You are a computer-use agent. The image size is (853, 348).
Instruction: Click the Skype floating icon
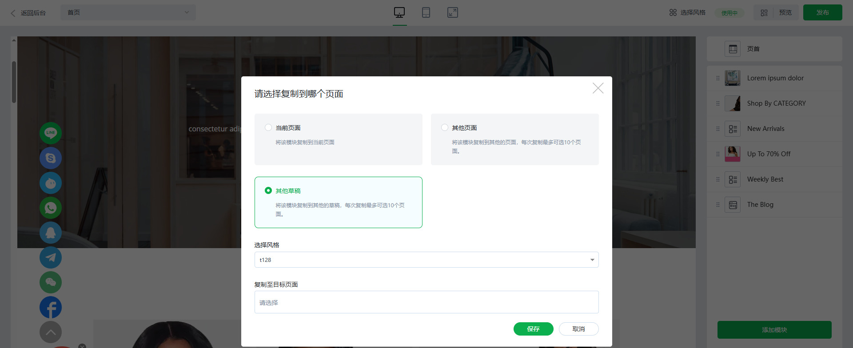pos(51,158)
